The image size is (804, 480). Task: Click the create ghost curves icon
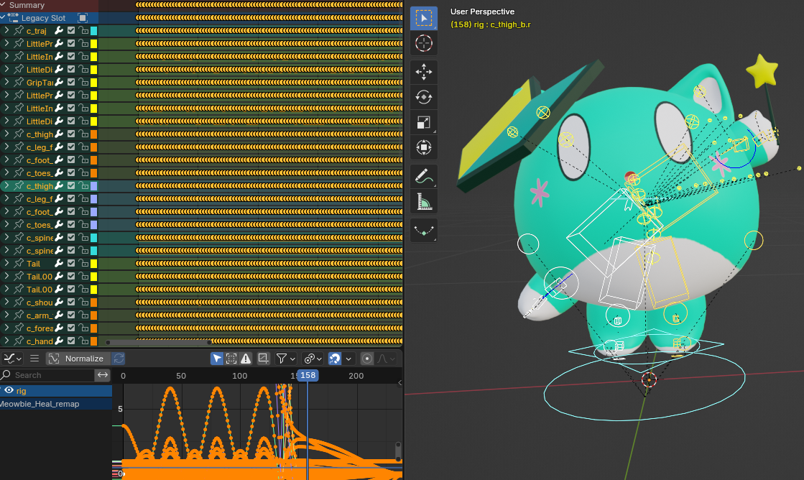[x=263, y=359]
